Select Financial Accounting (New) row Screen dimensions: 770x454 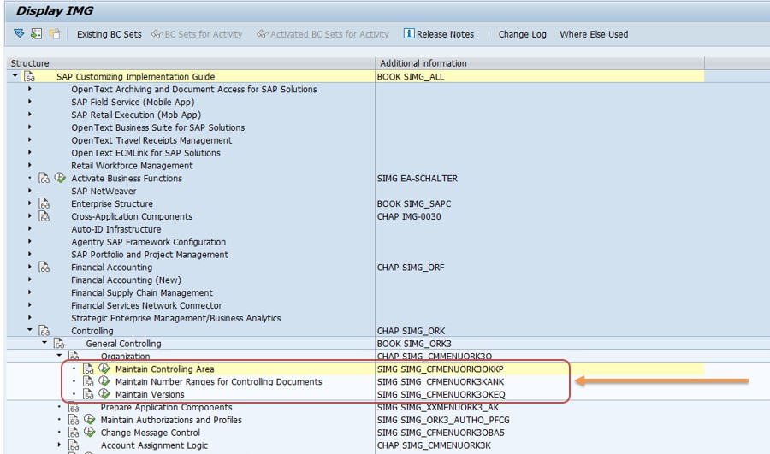(126, 280)
